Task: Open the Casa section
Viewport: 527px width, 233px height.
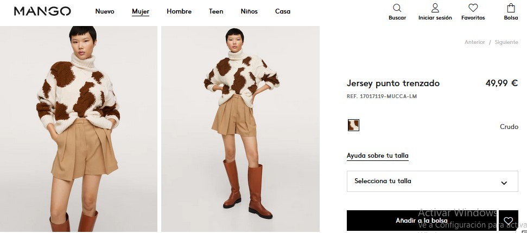Action: [x=283, y=11]
